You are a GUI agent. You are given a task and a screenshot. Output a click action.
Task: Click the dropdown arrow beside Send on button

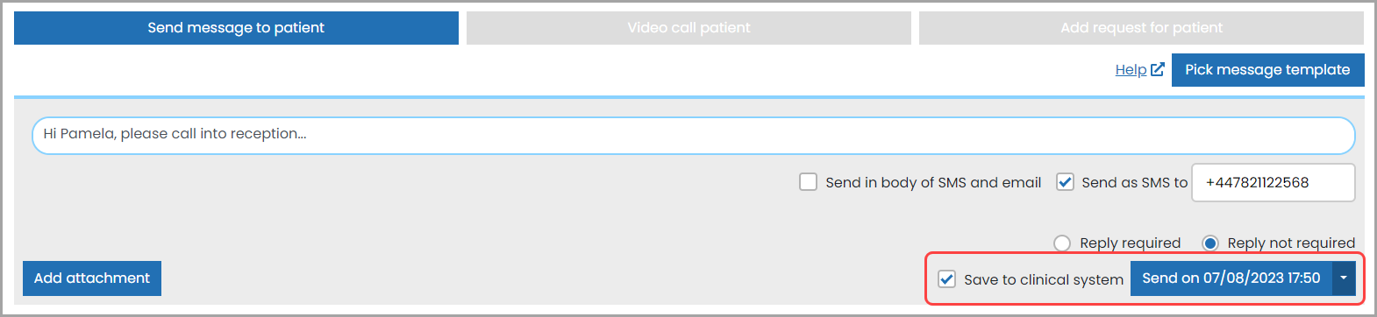(x=1344, y=278)
